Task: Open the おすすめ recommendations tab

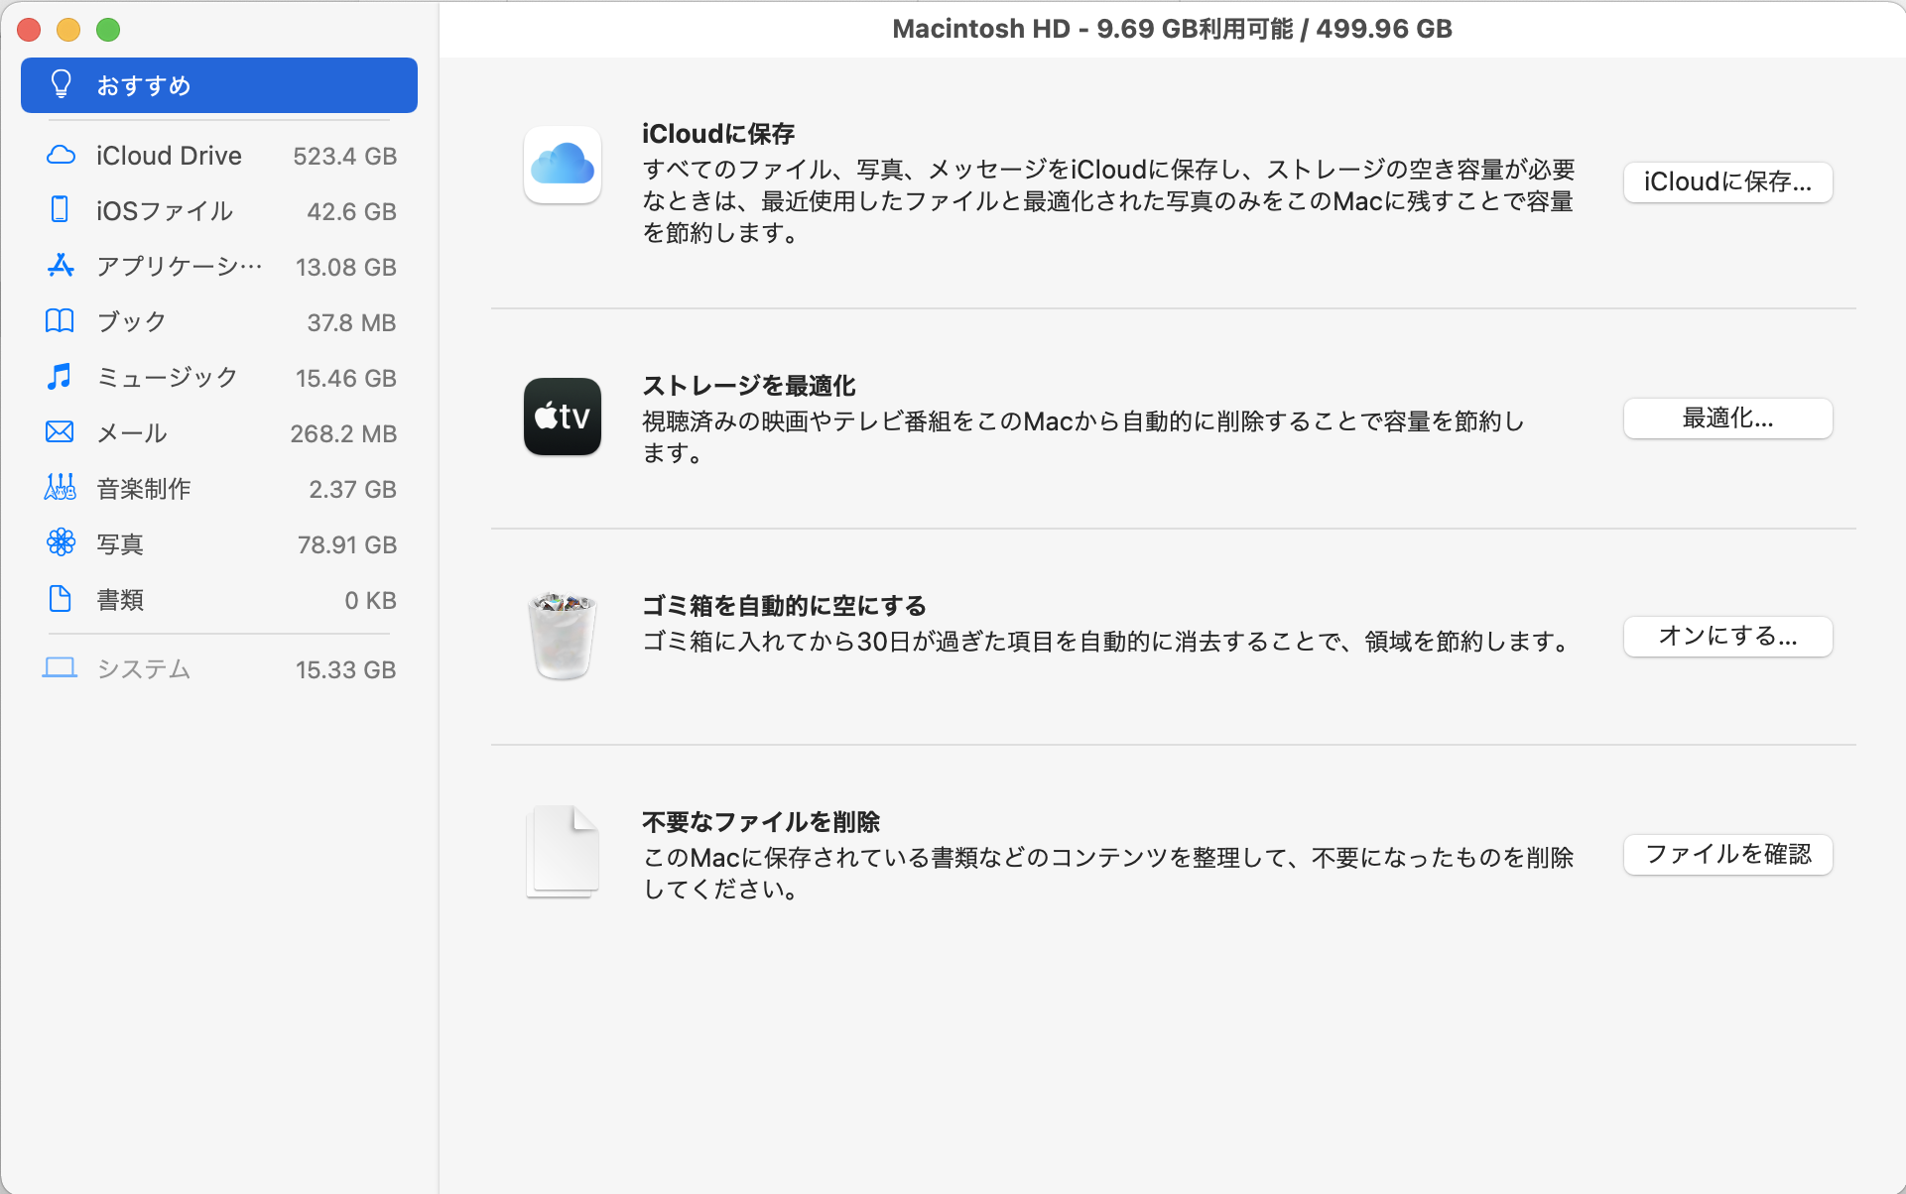Action: (x=218, y=85)
